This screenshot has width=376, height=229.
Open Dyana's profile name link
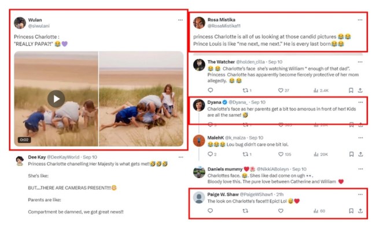click(215, 102)
